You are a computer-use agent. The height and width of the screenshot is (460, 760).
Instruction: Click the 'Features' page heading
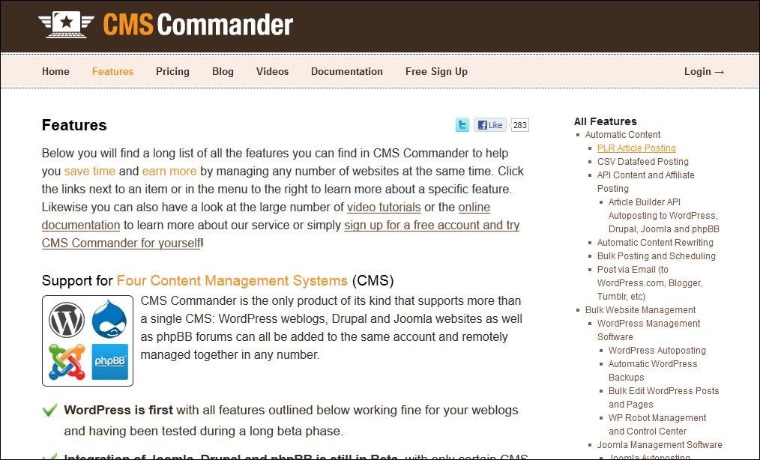point(74,125)
